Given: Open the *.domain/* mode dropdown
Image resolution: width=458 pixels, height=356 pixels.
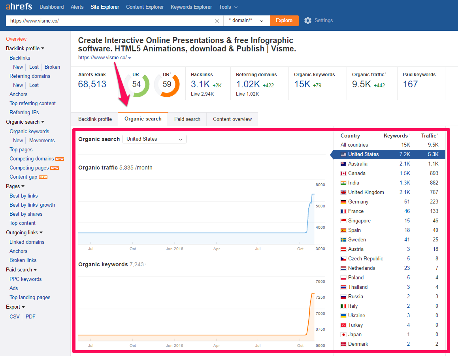Looking at the screenshot, I should coord(247,21).
